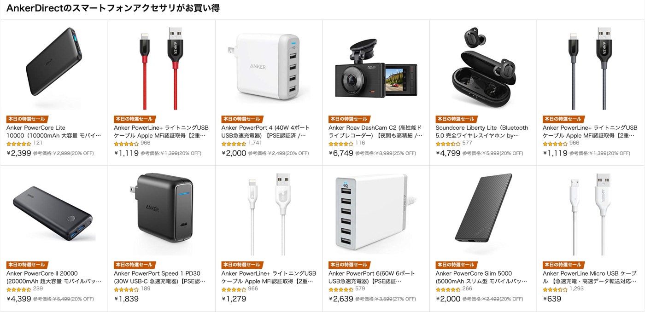The height and width of the screenshot is (312, 645).
Task: Click the Soundcore Liberty Lite product title
Action: point(482,131)
